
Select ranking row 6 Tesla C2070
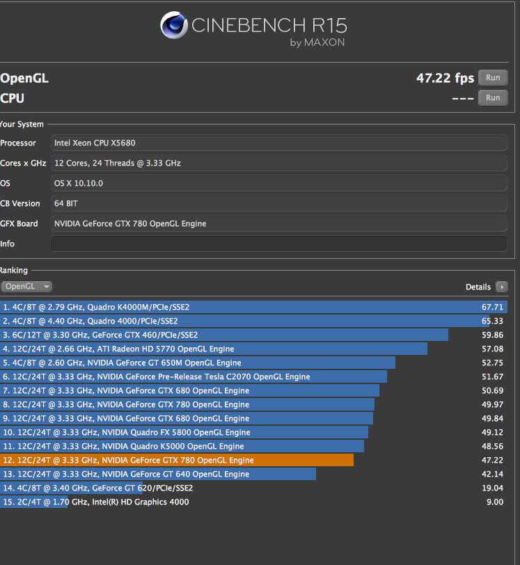point(253,376)
